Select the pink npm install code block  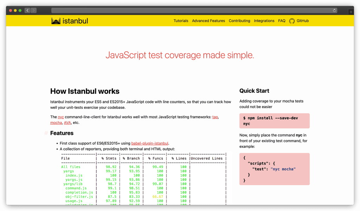point(274,120)
